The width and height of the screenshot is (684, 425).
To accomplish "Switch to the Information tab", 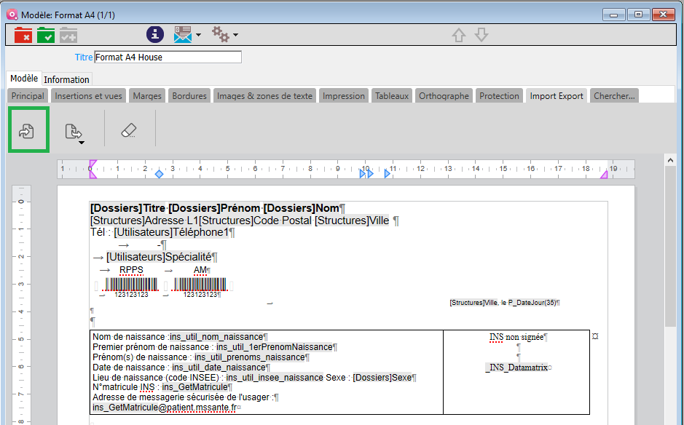I will pos(66,79).
